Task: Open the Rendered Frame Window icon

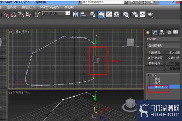Action: tap(143, 14)
